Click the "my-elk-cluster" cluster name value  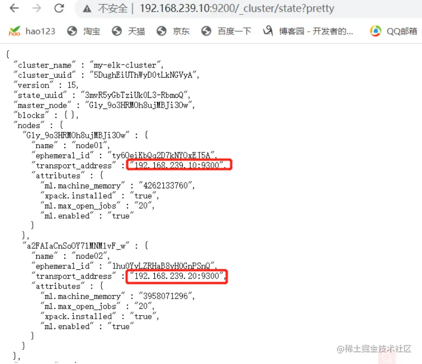click(125, 65)
